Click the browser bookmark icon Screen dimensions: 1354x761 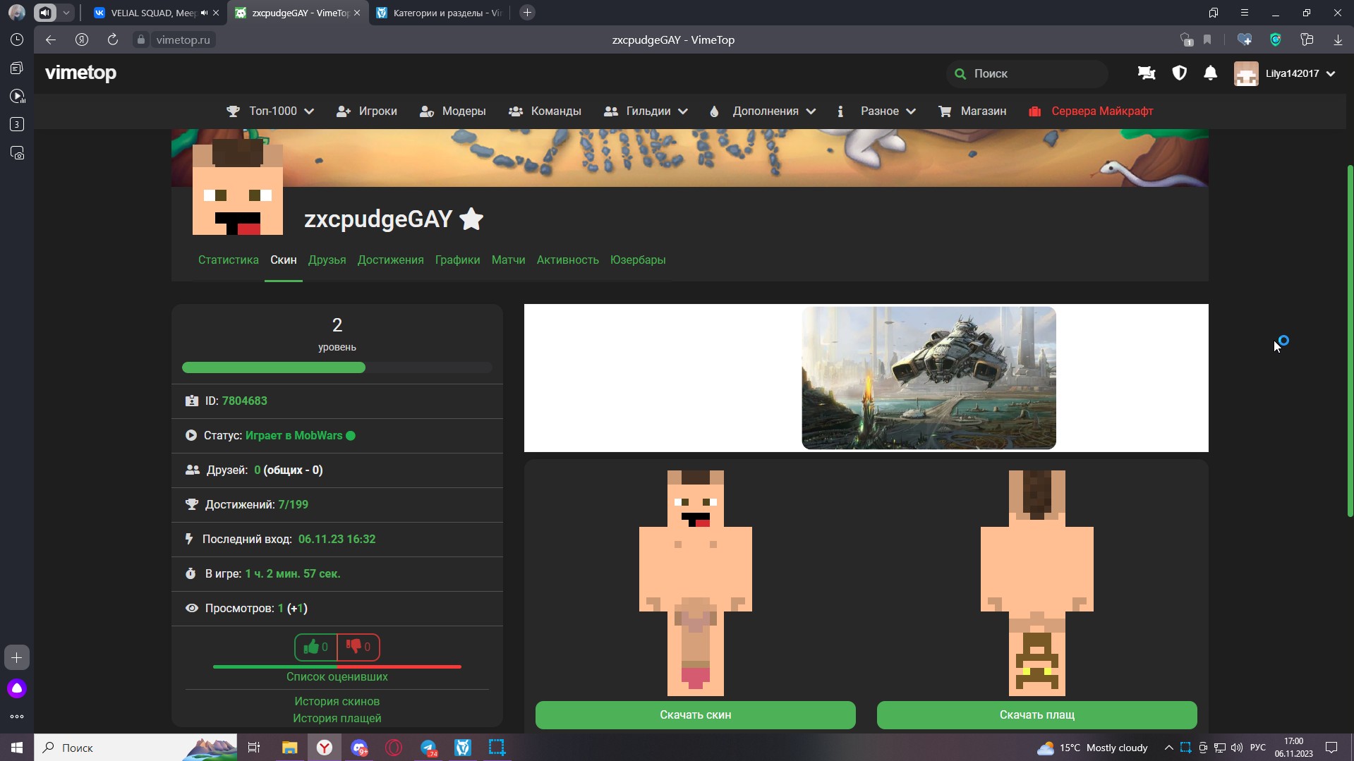[x=1207, y=40]
